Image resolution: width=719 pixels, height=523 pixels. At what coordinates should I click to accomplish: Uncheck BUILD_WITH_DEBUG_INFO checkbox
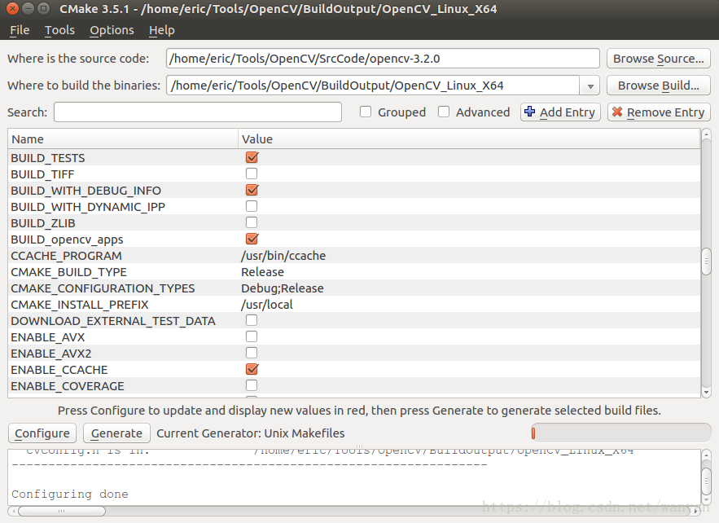pos(252,190)
